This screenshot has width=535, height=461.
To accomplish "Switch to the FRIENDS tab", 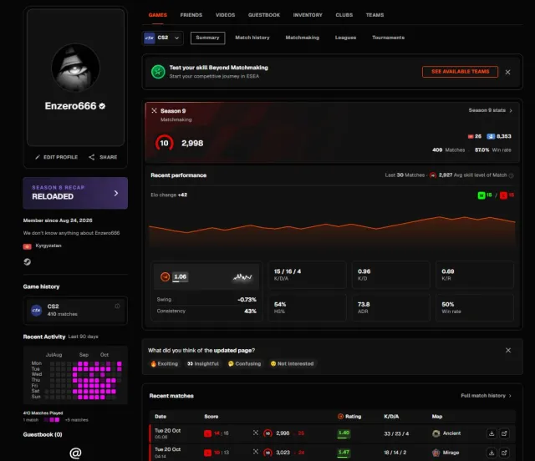I will [191, 15].
